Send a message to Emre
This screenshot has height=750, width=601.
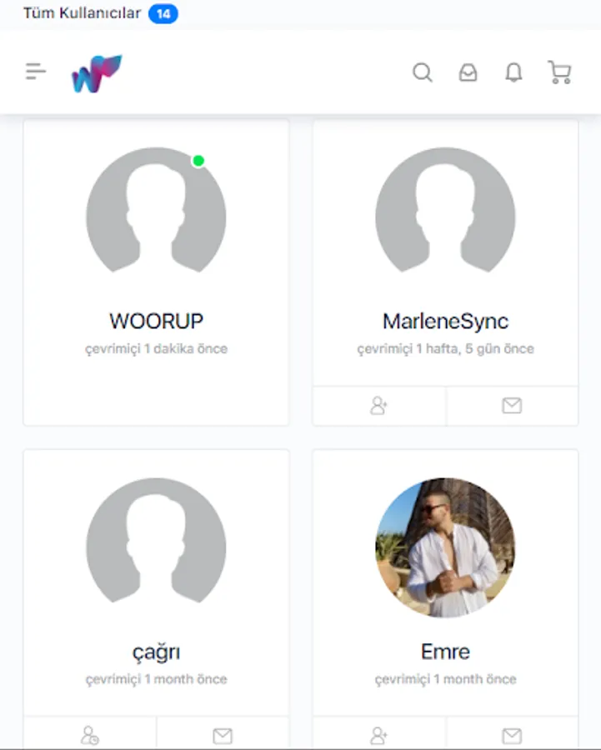[x=512, y=735]
